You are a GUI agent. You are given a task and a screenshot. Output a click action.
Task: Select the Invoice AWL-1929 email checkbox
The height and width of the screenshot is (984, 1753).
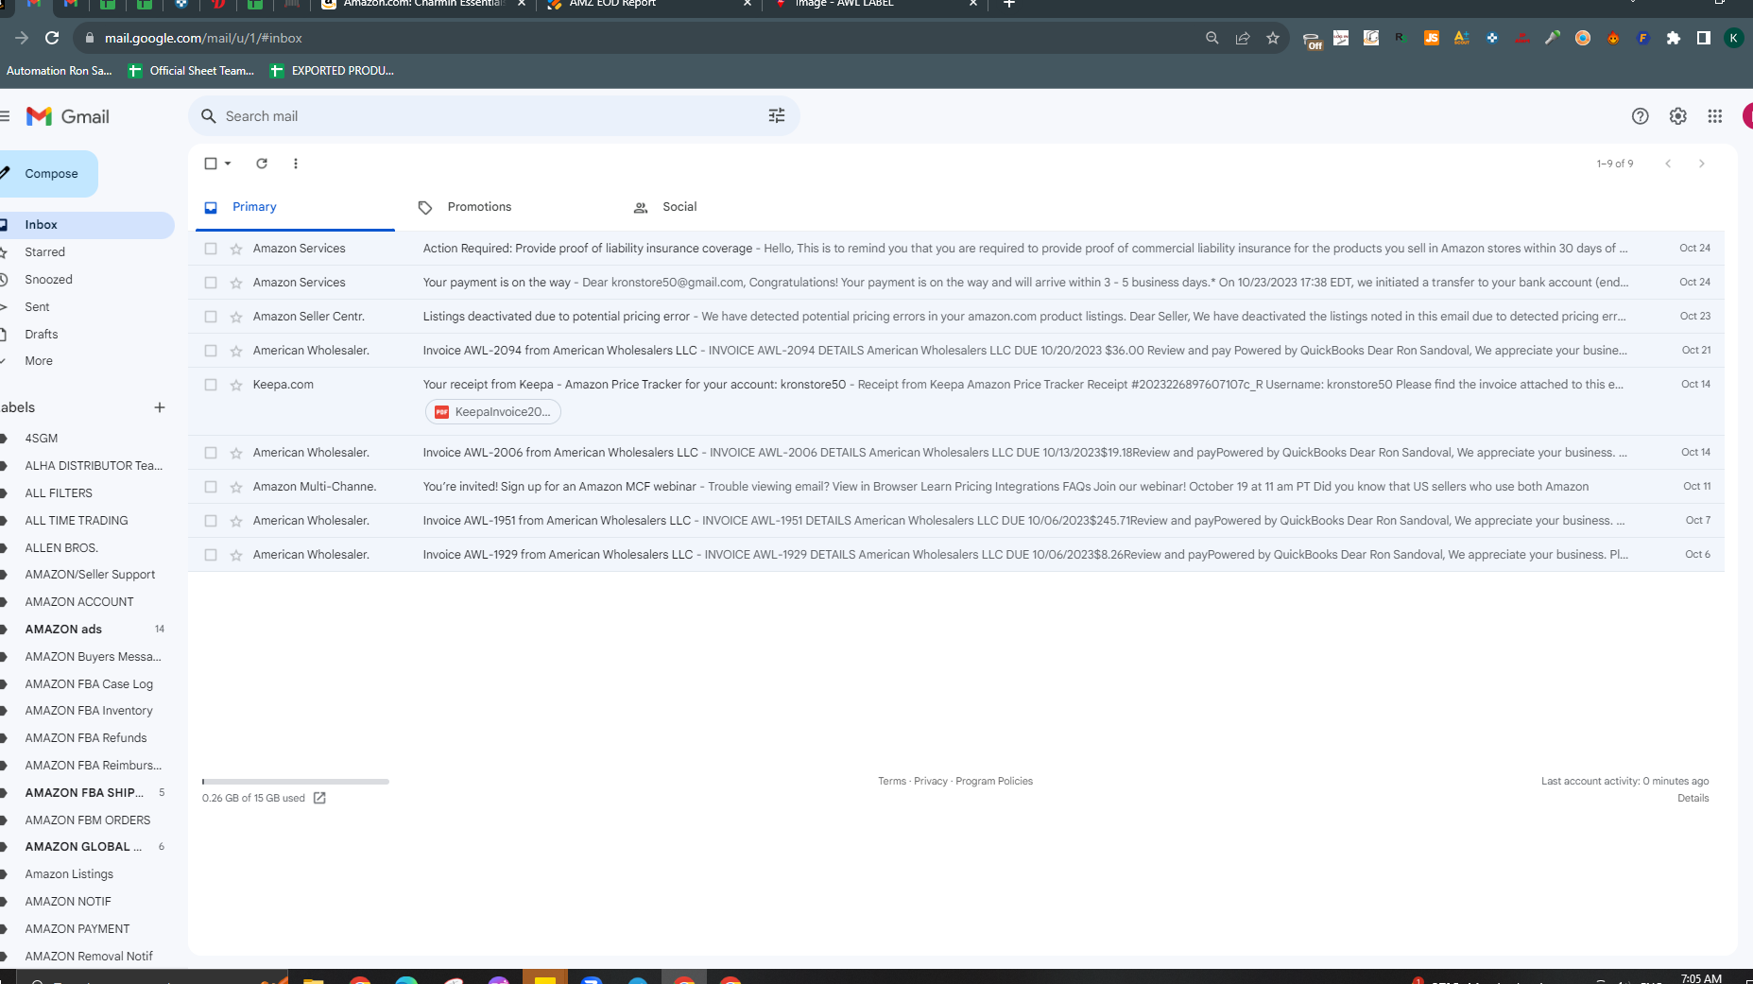pyautogui.click(x=211, y=555)
